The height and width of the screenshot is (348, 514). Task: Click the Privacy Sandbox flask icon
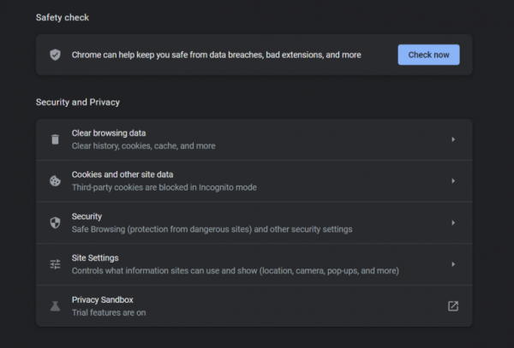[55, 306]
